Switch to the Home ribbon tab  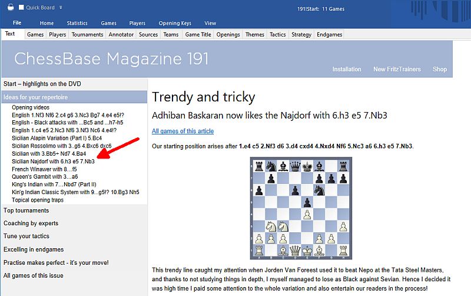pos(47,23)
